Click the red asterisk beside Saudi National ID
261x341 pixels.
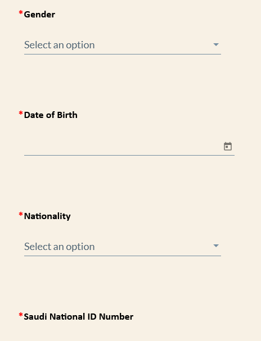pyautogui.click(x=21, y=315)
